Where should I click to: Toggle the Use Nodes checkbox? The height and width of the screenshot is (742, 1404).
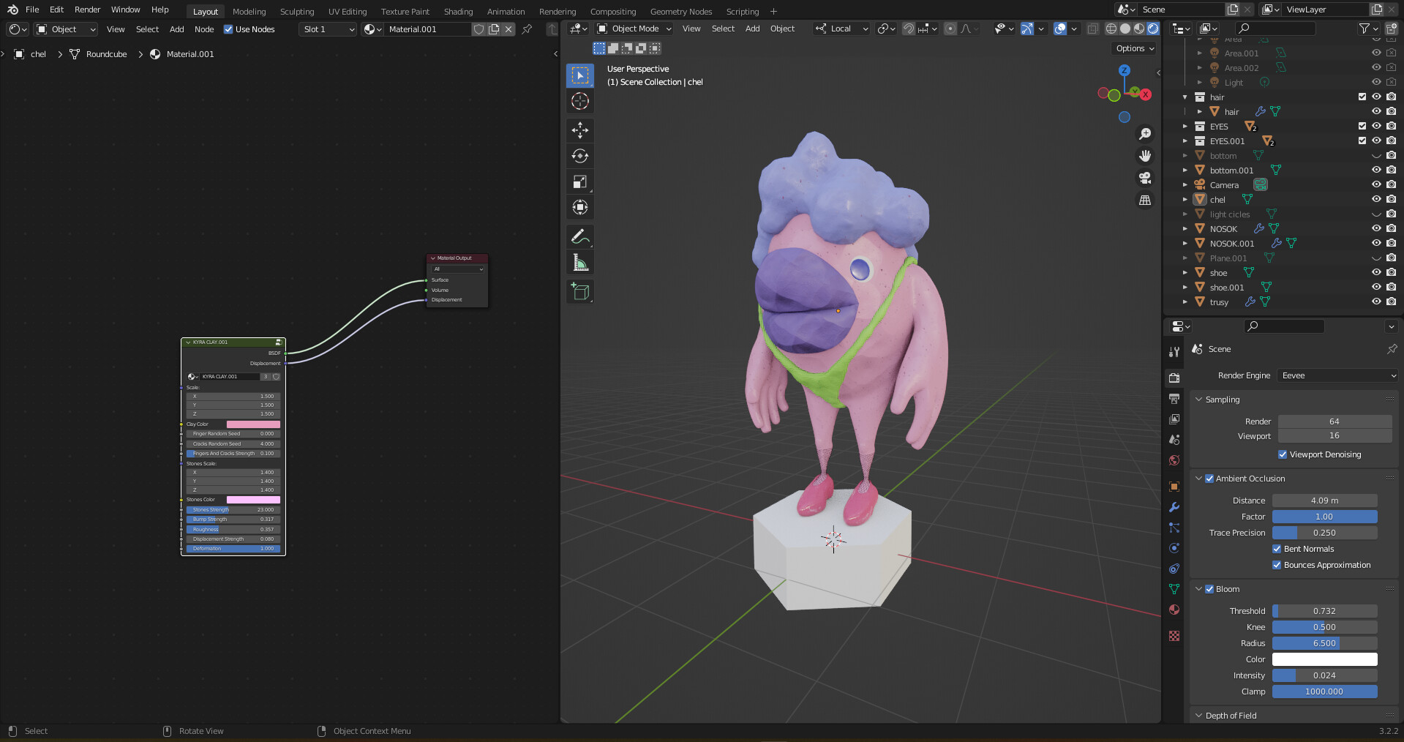pyautogui.click(x=228, y=29)
